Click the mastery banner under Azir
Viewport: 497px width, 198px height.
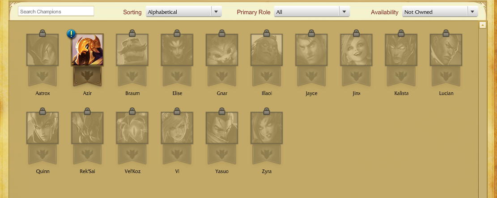pos(87,76)
